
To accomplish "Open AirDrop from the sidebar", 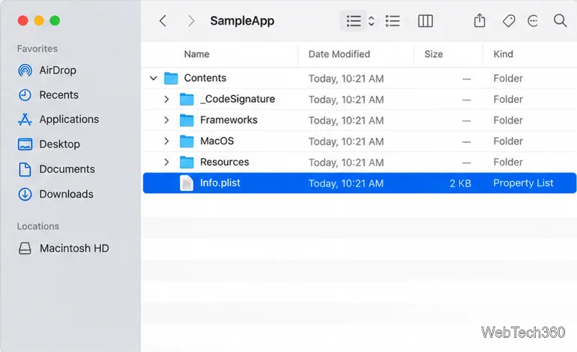I will 58,70.
